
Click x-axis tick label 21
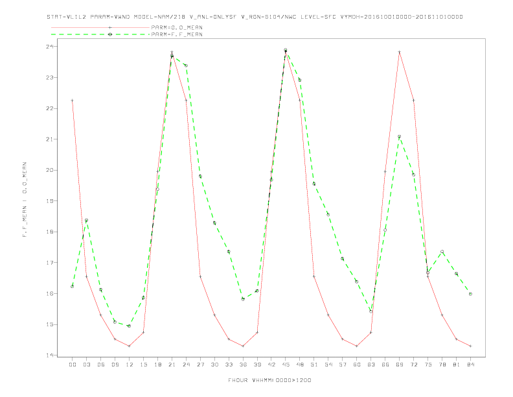(x=172, y=365)
